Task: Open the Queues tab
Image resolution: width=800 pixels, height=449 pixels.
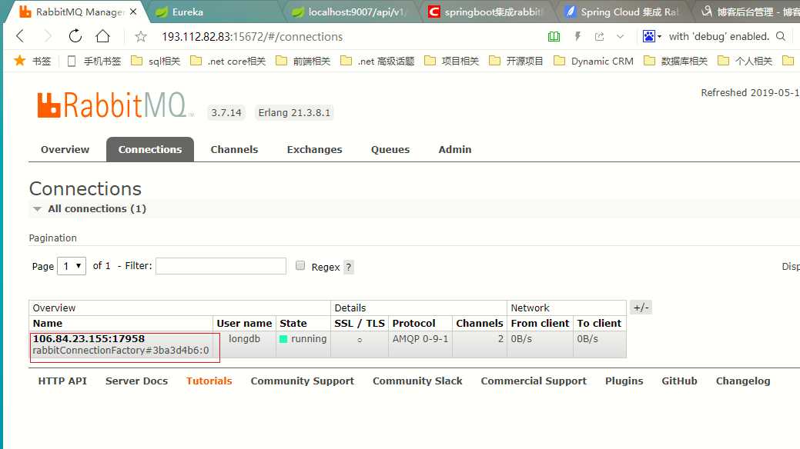Action: (390, 149)
